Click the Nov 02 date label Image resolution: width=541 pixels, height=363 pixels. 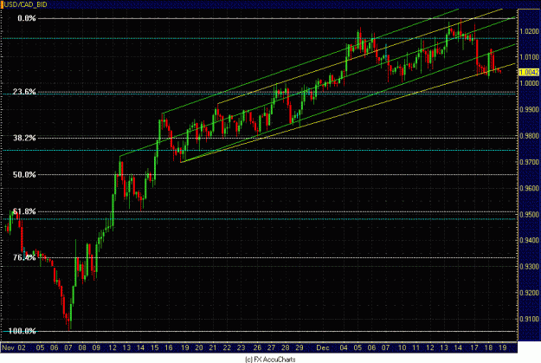[14, 347]
